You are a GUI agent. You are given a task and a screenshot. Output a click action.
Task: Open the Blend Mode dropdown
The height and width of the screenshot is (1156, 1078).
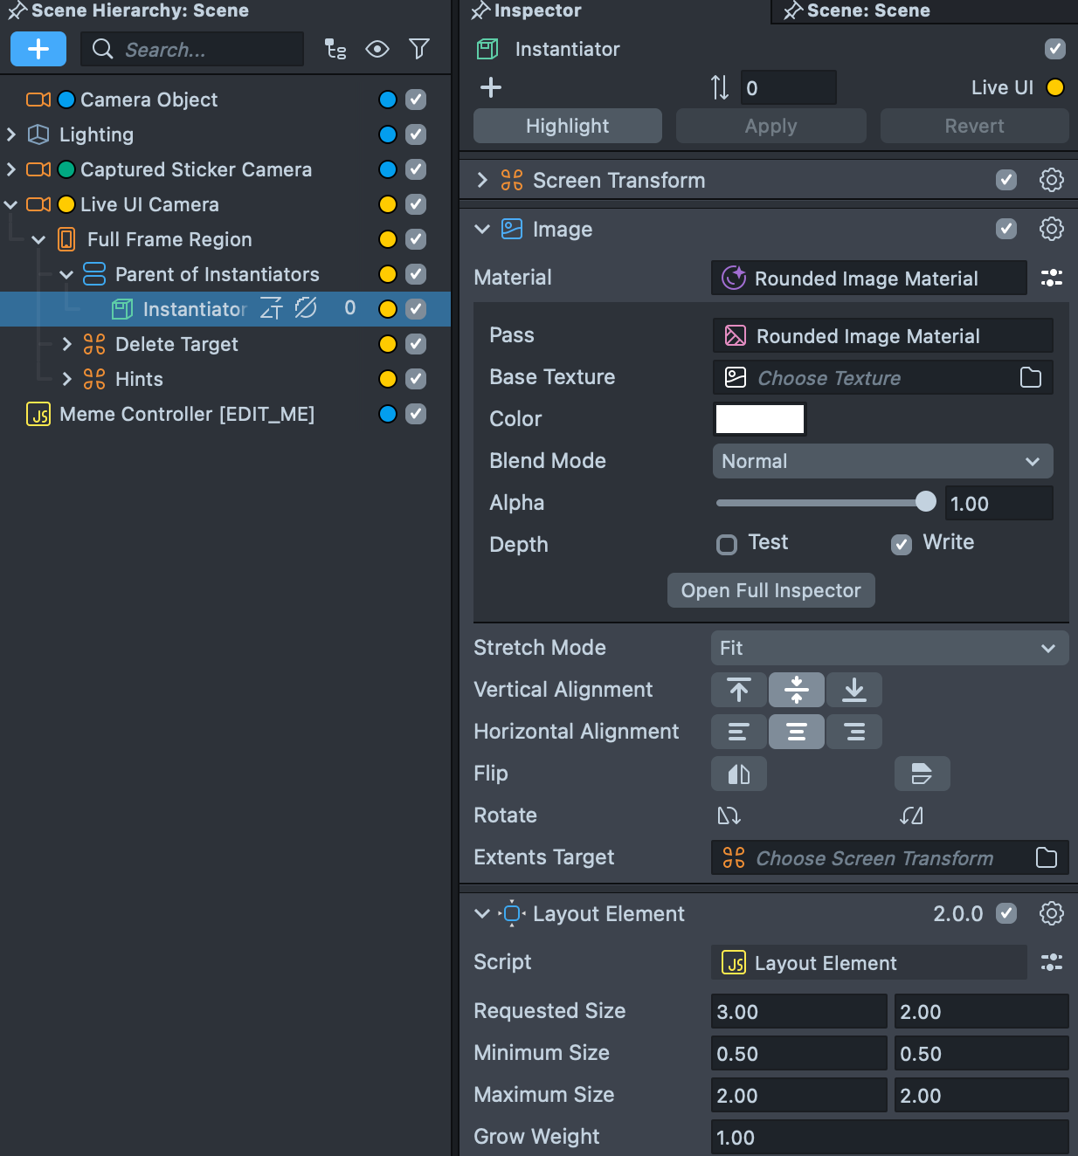[x=882, y=461]
